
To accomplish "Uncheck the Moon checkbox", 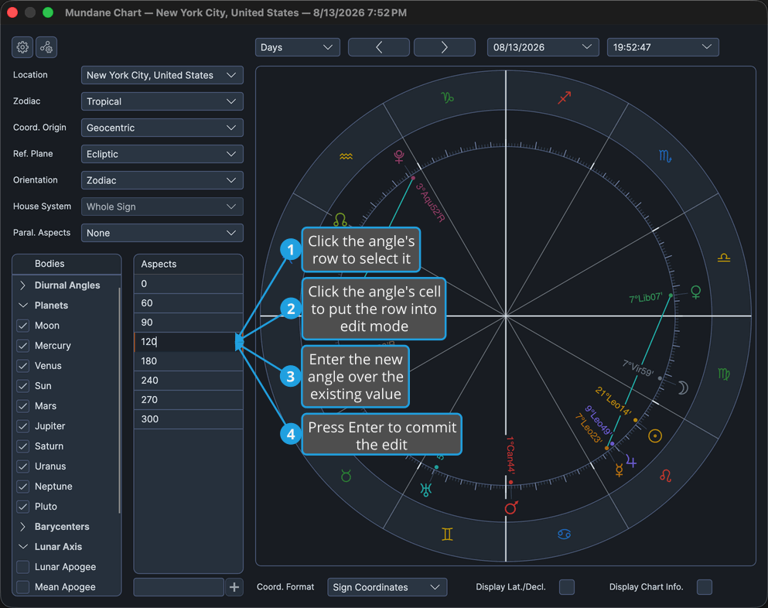I will click(x=23, y=326).
